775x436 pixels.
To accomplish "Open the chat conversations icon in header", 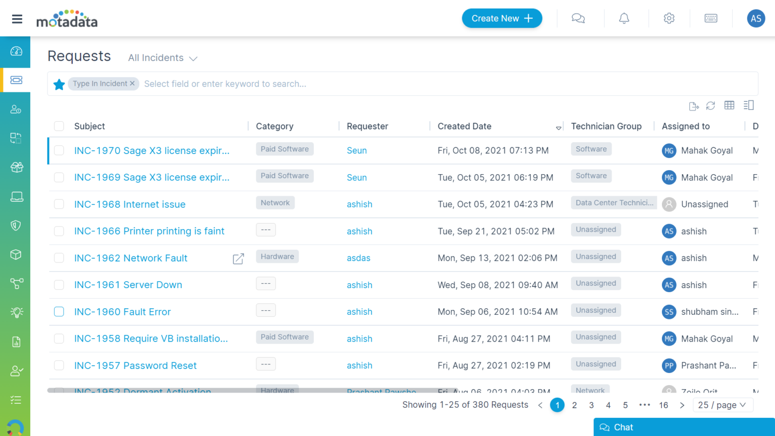I will click(x=578, y=19).
